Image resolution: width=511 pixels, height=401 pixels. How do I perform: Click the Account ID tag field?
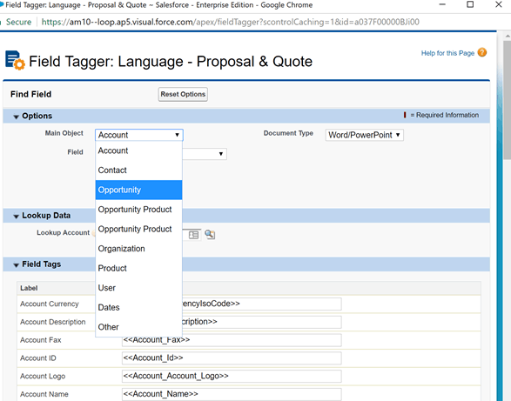coord(232,358)
